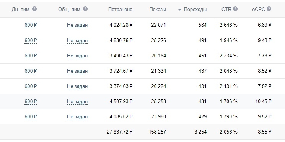Open the CTR help tooltip icon

pyautogui.click(x=235, y=9)
